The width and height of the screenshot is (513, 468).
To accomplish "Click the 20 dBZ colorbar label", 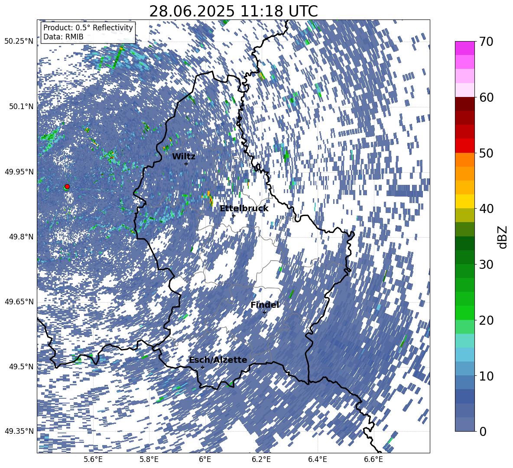I will [486, 320].
